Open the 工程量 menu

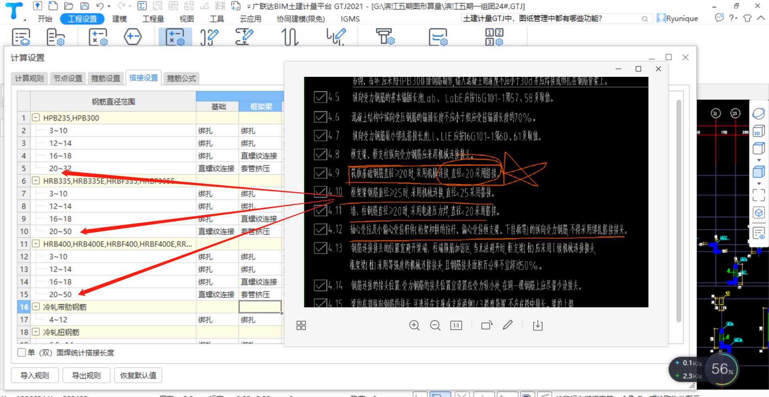(x=153, y=19)
